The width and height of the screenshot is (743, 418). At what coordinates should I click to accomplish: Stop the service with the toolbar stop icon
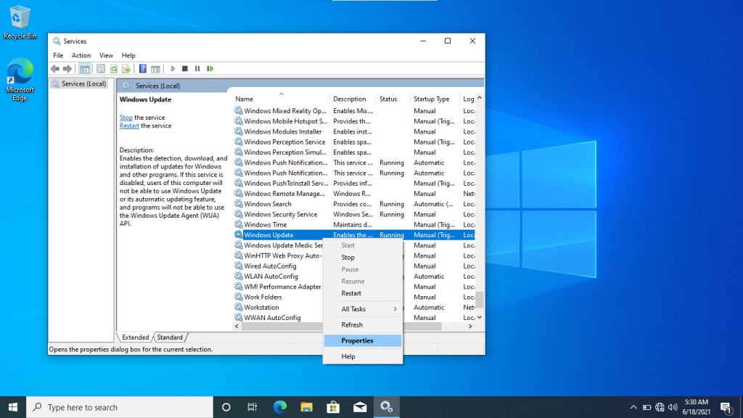(x=185, y=69)
